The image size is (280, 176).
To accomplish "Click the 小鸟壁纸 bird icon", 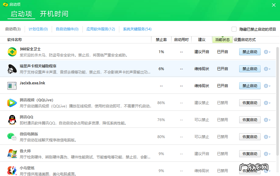I will click(12, 171).
